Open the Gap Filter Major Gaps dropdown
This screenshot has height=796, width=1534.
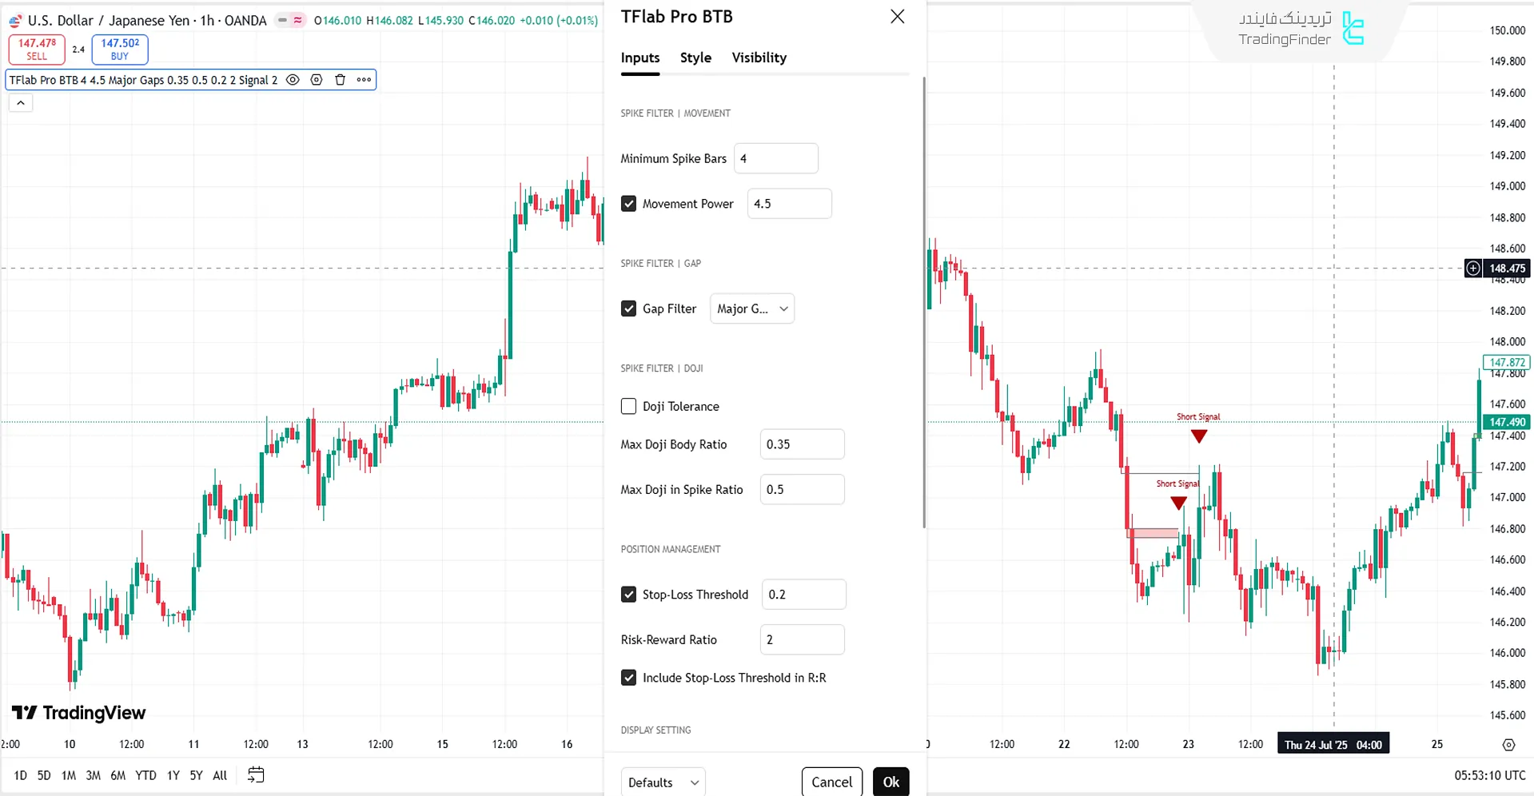(x=751, y=308)
